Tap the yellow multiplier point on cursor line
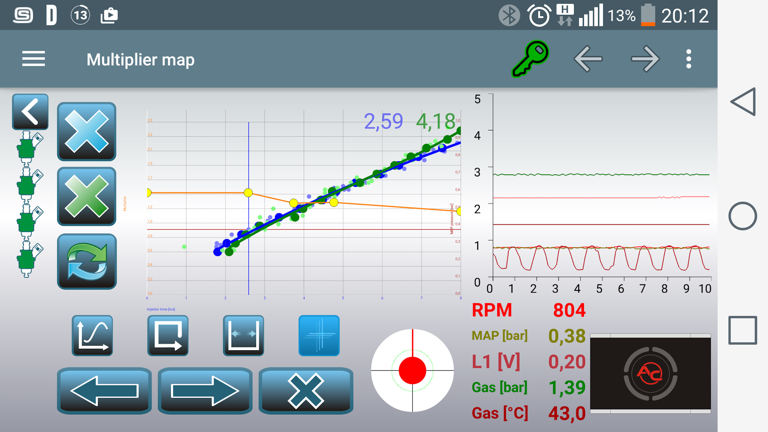This screenshot has width=768, height=432. (248, 193)
